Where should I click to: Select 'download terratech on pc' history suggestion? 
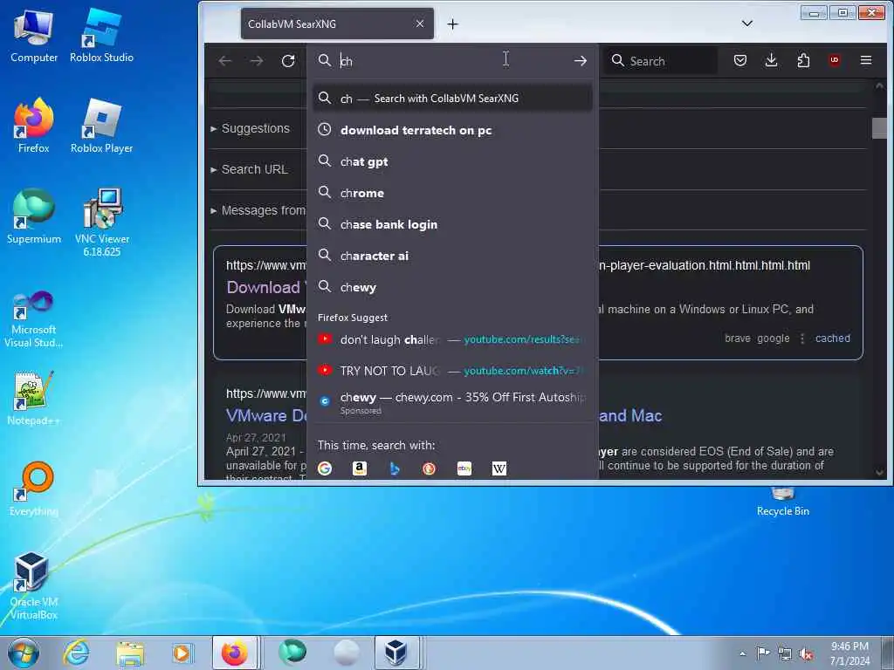pyautogui.click(x=453, y=130)
